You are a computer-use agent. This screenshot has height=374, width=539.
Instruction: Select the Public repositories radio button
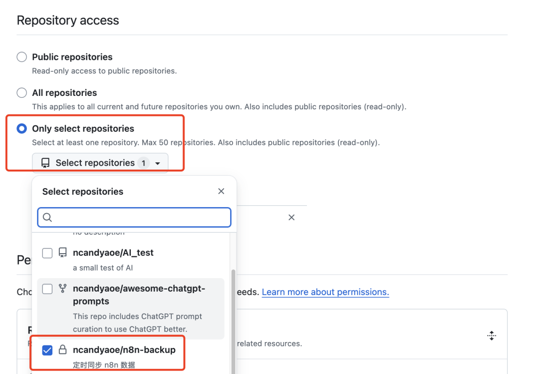coord(21,57)
